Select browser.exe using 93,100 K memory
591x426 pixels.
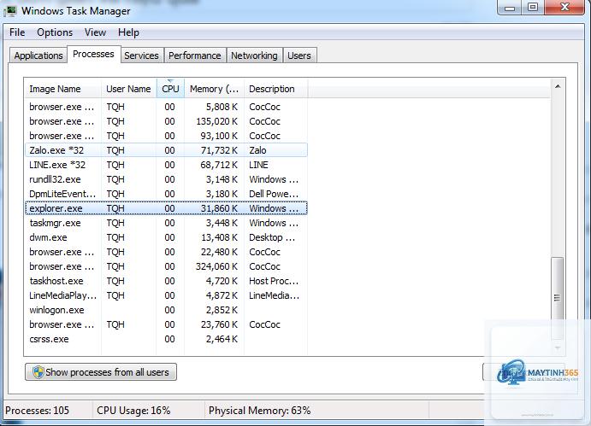166,136
